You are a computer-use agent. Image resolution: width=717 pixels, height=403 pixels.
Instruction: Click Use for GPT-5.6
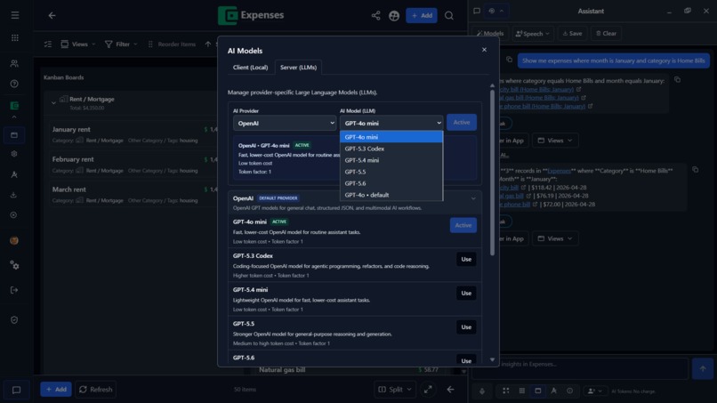pyautogui.click(x=466, y=360)
